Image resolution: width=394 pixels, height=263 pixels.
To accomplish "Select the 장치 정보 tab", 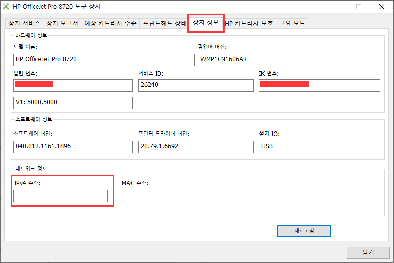I will [206, 23].
